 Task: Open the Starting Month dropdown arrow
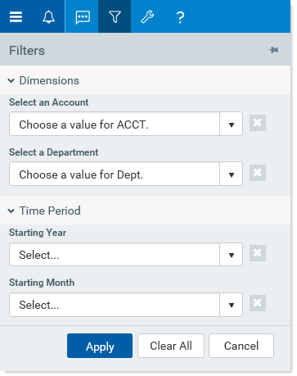click(x=232, y=305)
